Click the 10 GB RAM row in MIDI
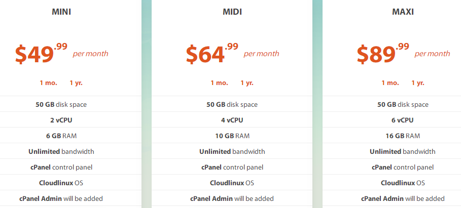 click(x=232, y=136)
